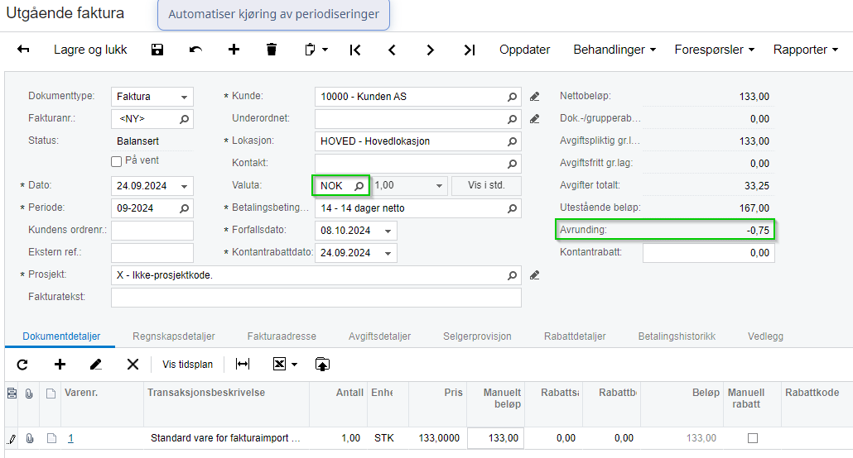Search customers via the Kunde magnifier icon
Image resolution: width=853 pixels, height=458 pixels.
(x=512, y=97)
